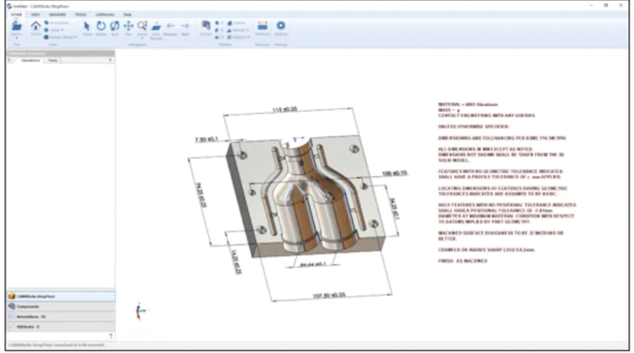The height and width of the screenshot is (353, 634).
Task: Expand the Zoom dropdown
Action: coord(142,37)
